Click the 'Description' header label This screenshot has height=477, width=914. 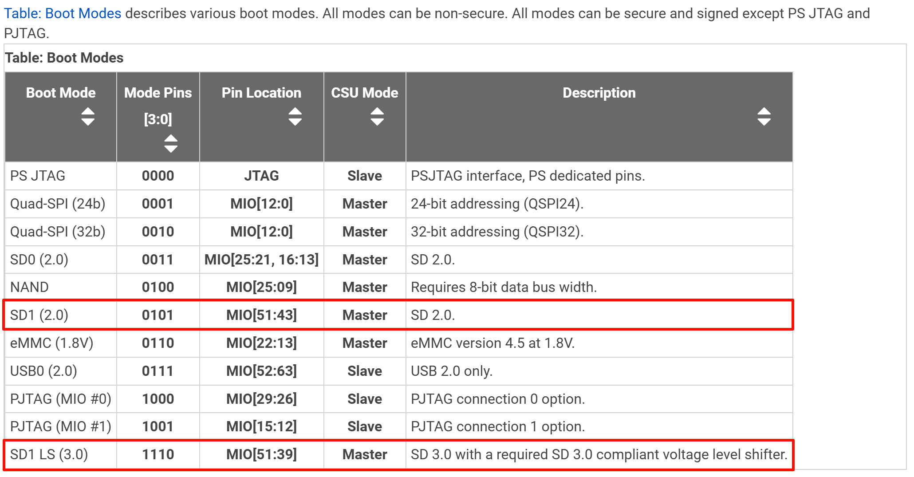(599, 93)
